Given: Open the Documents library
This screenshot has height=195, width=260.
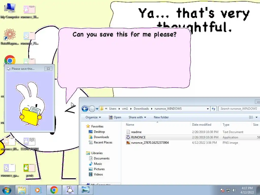Looking at the screenshot, I should pos(99,158).
